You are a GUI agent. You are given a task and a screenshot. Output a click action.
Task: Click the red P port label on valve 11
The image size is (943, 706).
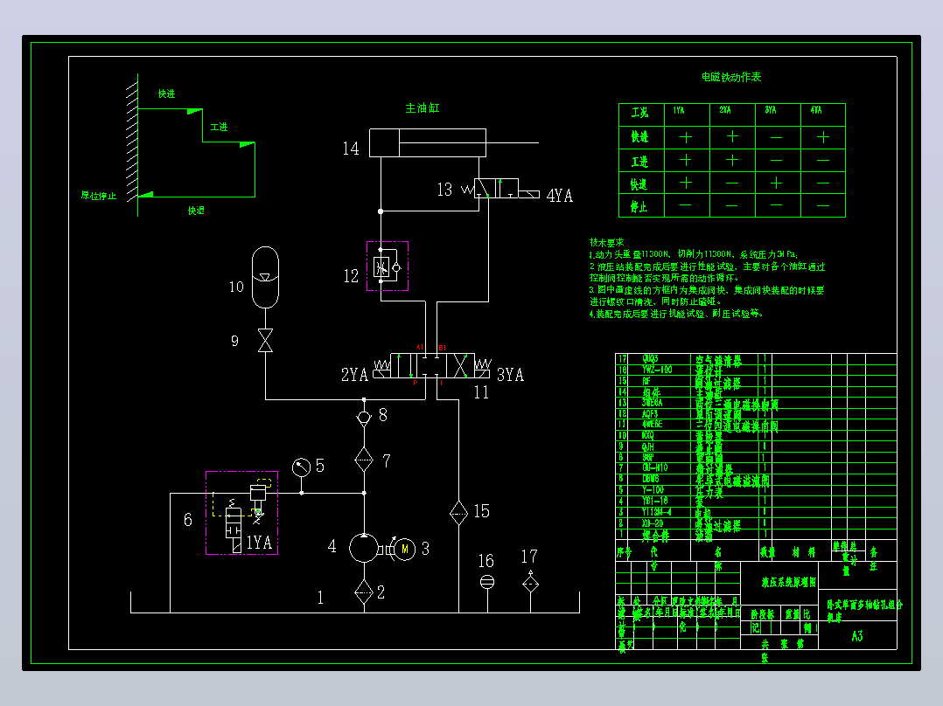coord(415,383)
